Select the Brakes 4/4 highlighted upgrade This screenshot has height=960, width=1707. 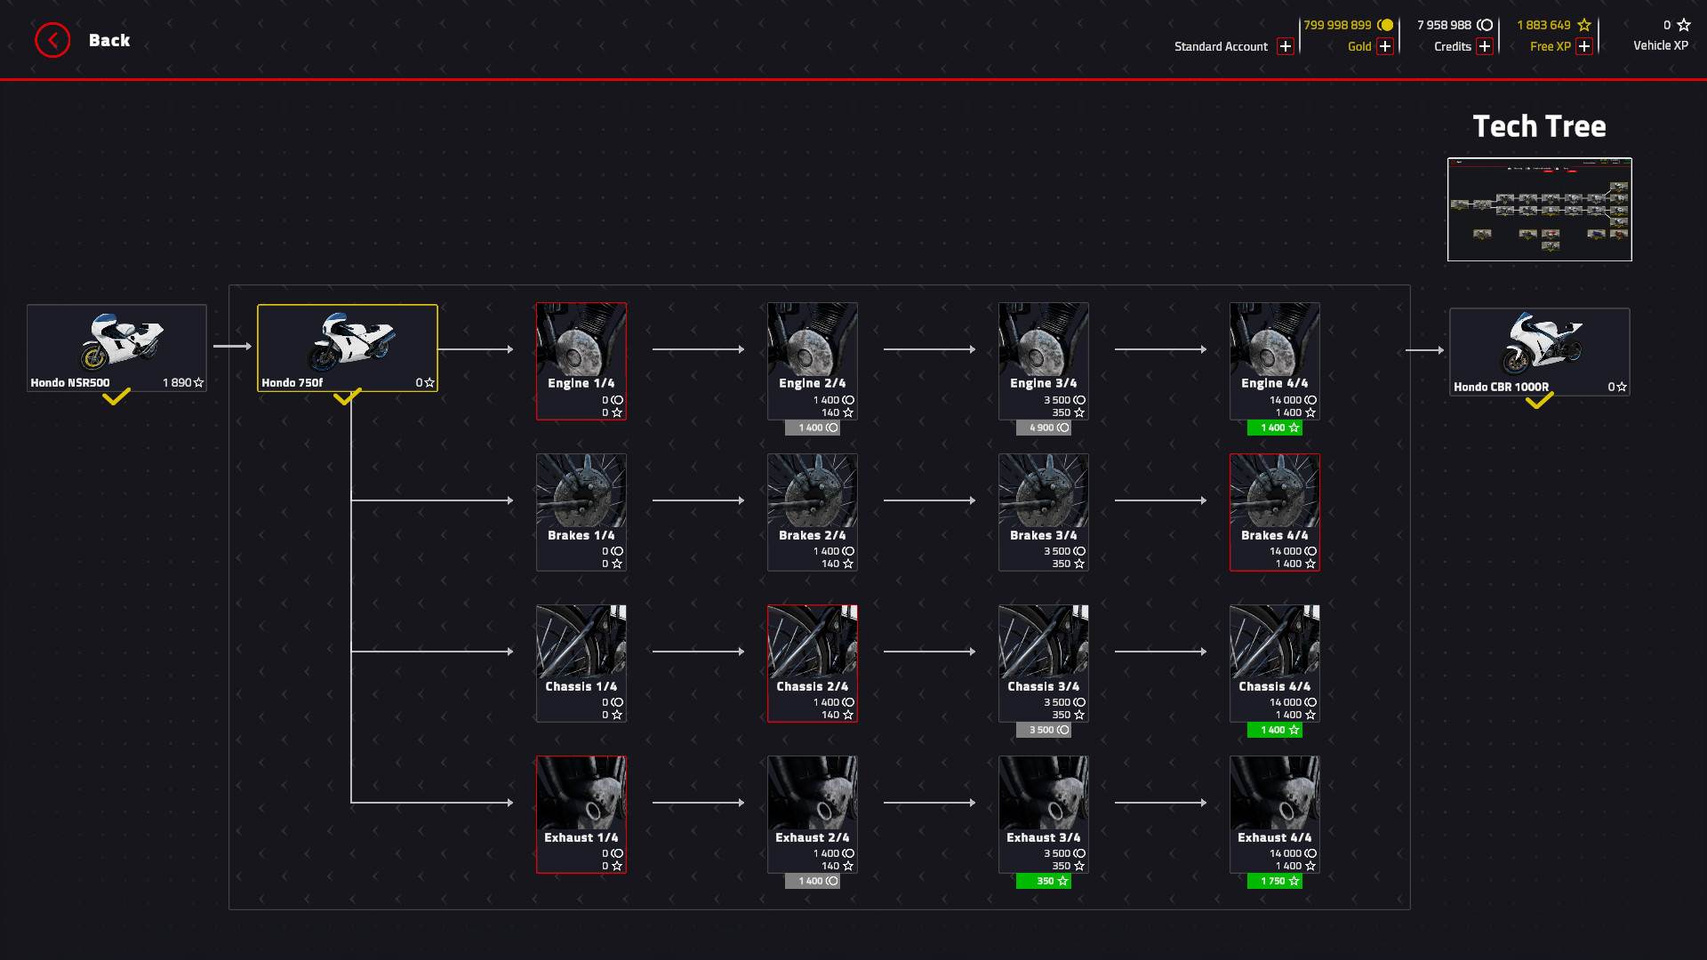tap(1274, 511)
